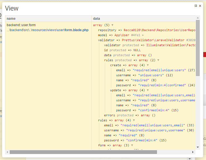Expand the App\User #4fe1 model object

point(143,35)
